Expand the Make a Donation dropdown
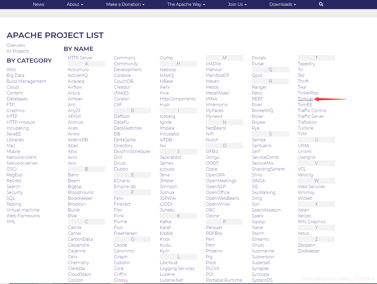377x284 pixels. [125, 4]
